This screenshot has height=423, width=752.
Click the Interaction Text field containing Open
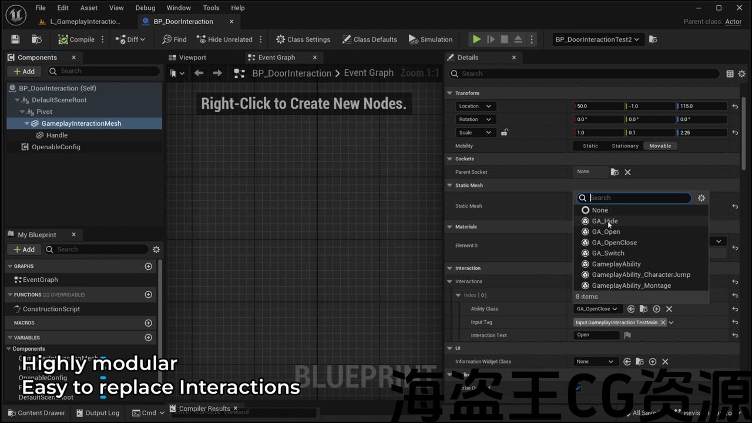click(x=596, y=335)
